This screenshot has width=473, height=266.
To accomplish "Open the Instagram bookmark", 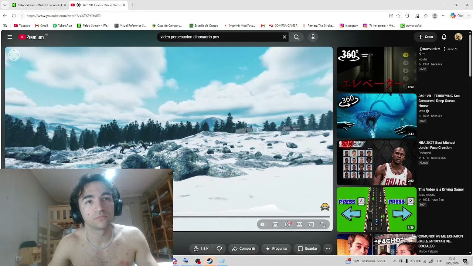I will click(349, 26).
